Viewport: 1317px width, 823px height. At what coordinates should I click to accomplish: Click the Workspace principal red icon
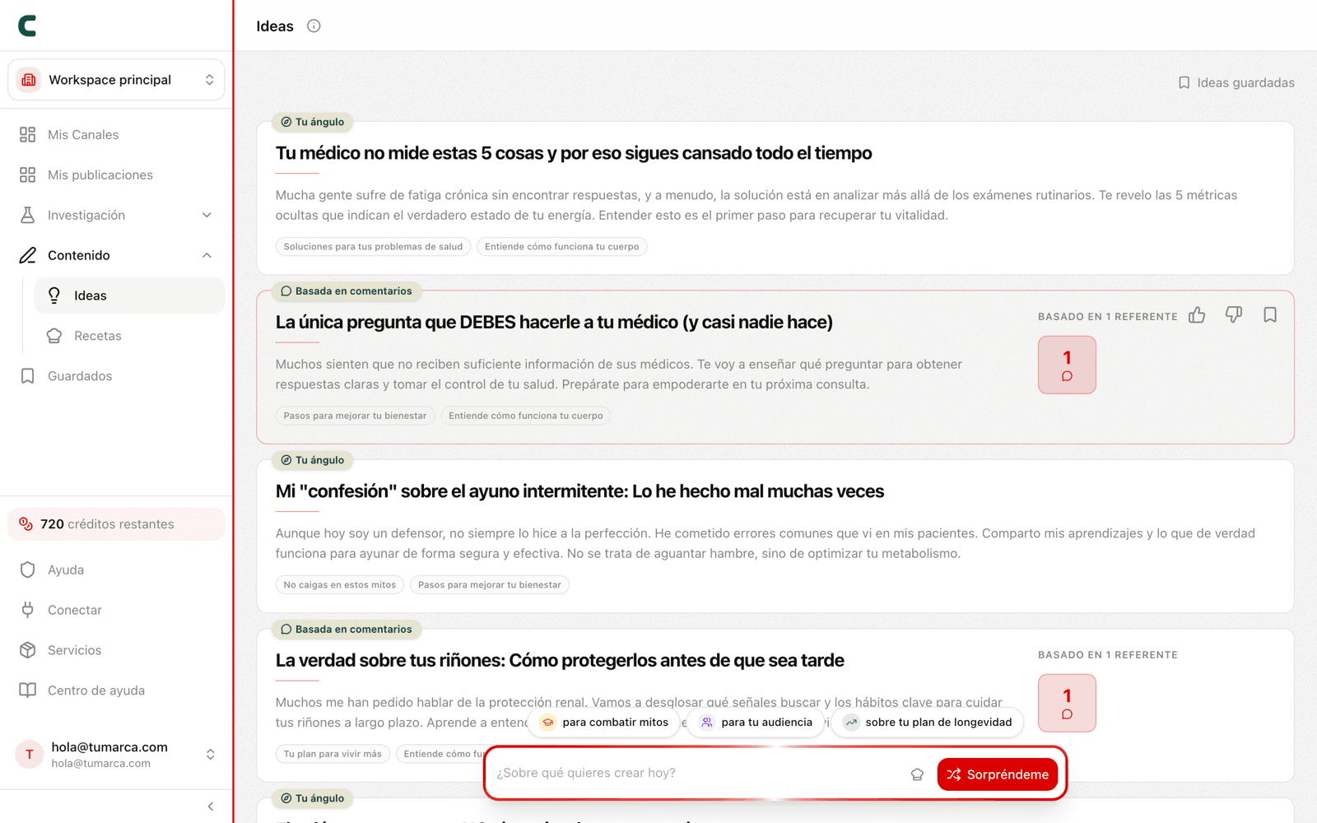29,80
